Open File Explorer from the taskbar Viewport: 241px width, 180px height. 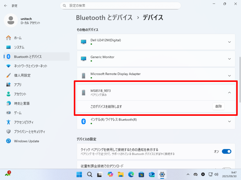(x=121, y=174)
